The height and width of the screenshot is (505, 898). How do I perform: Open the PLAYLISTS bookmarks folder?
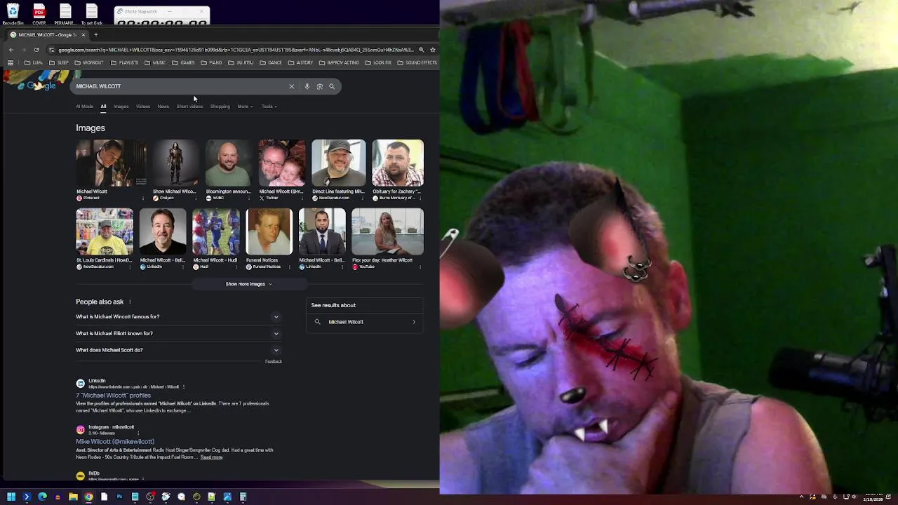125,62
